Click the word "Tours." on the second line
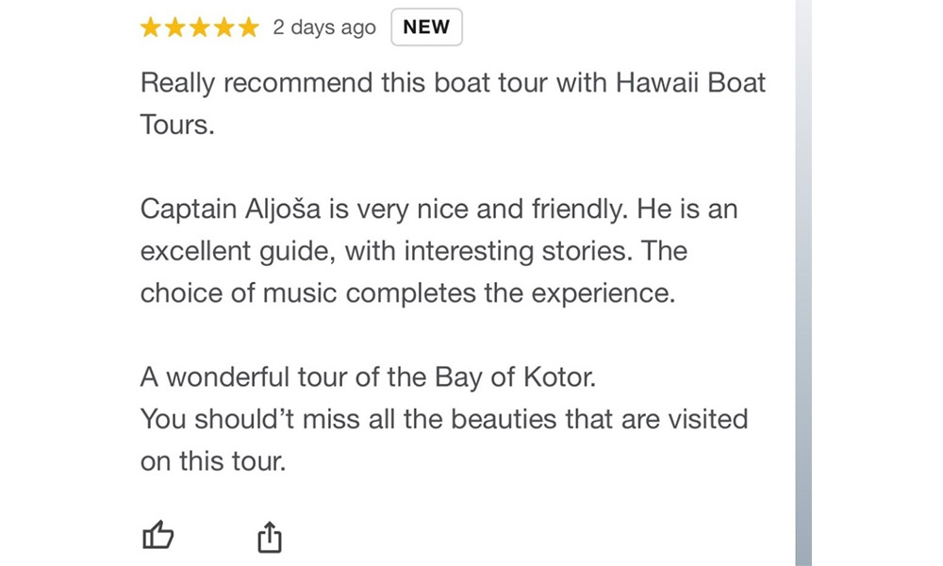The width and height of the screenshot is (943, 566). [x=177, y=125]
